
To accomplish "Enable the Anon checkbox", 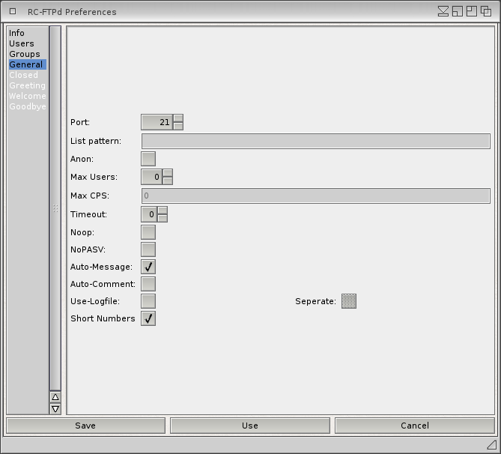I will point(148,159).
